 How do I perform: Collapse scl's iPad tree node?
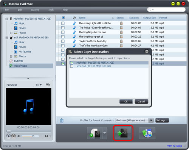point(6,38)
